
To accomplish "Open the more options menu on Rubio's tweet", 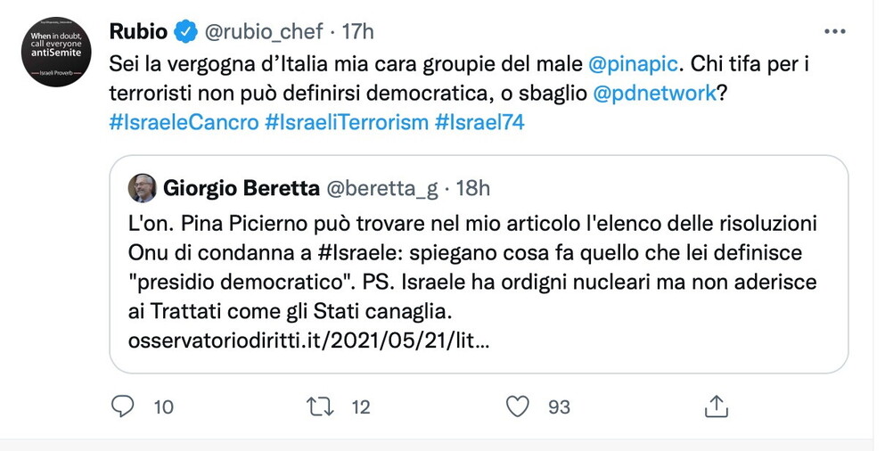I will tap(834, 31).
